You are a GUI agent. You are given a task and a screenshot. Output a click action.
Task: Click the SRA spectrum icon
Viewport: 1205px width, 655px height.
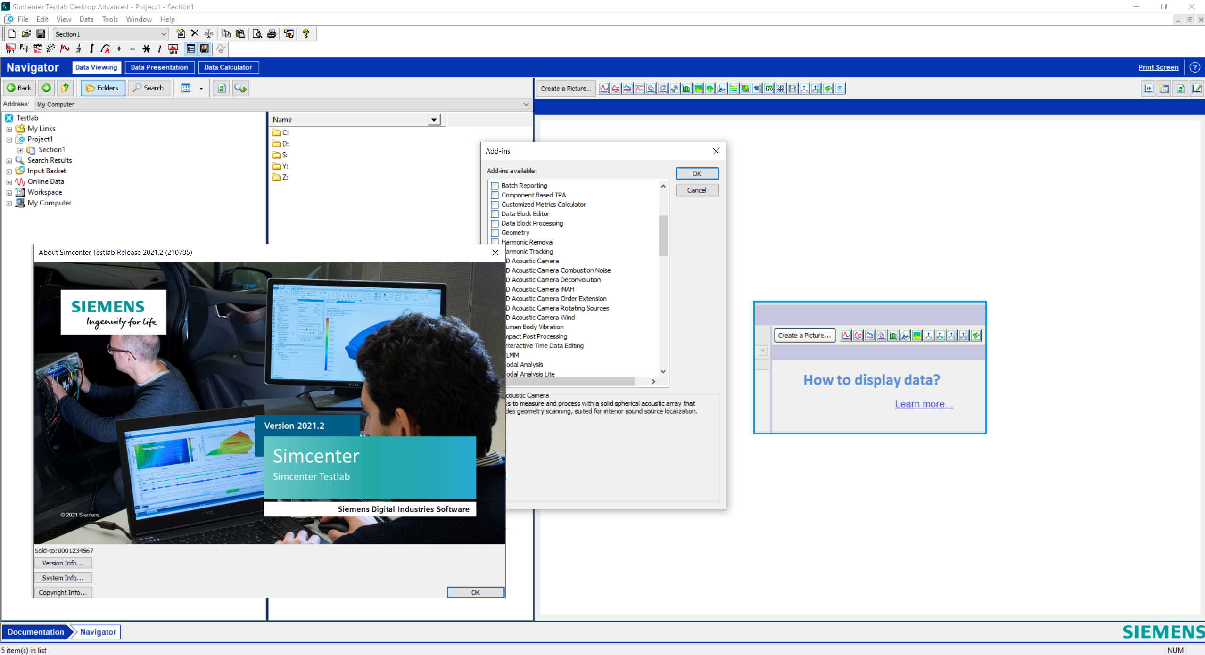coord(173,49)
